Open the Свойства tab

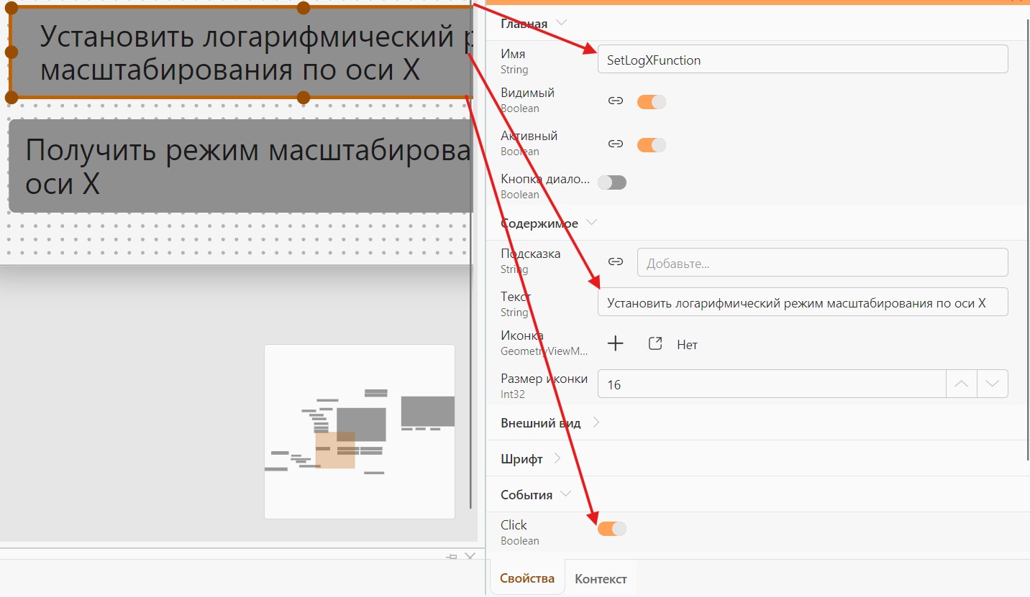(x=527, y=578)
